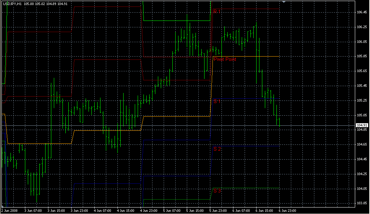Click the R1 resistance label
This screenshot has height=214, width=370.
[x=216, y=11]
